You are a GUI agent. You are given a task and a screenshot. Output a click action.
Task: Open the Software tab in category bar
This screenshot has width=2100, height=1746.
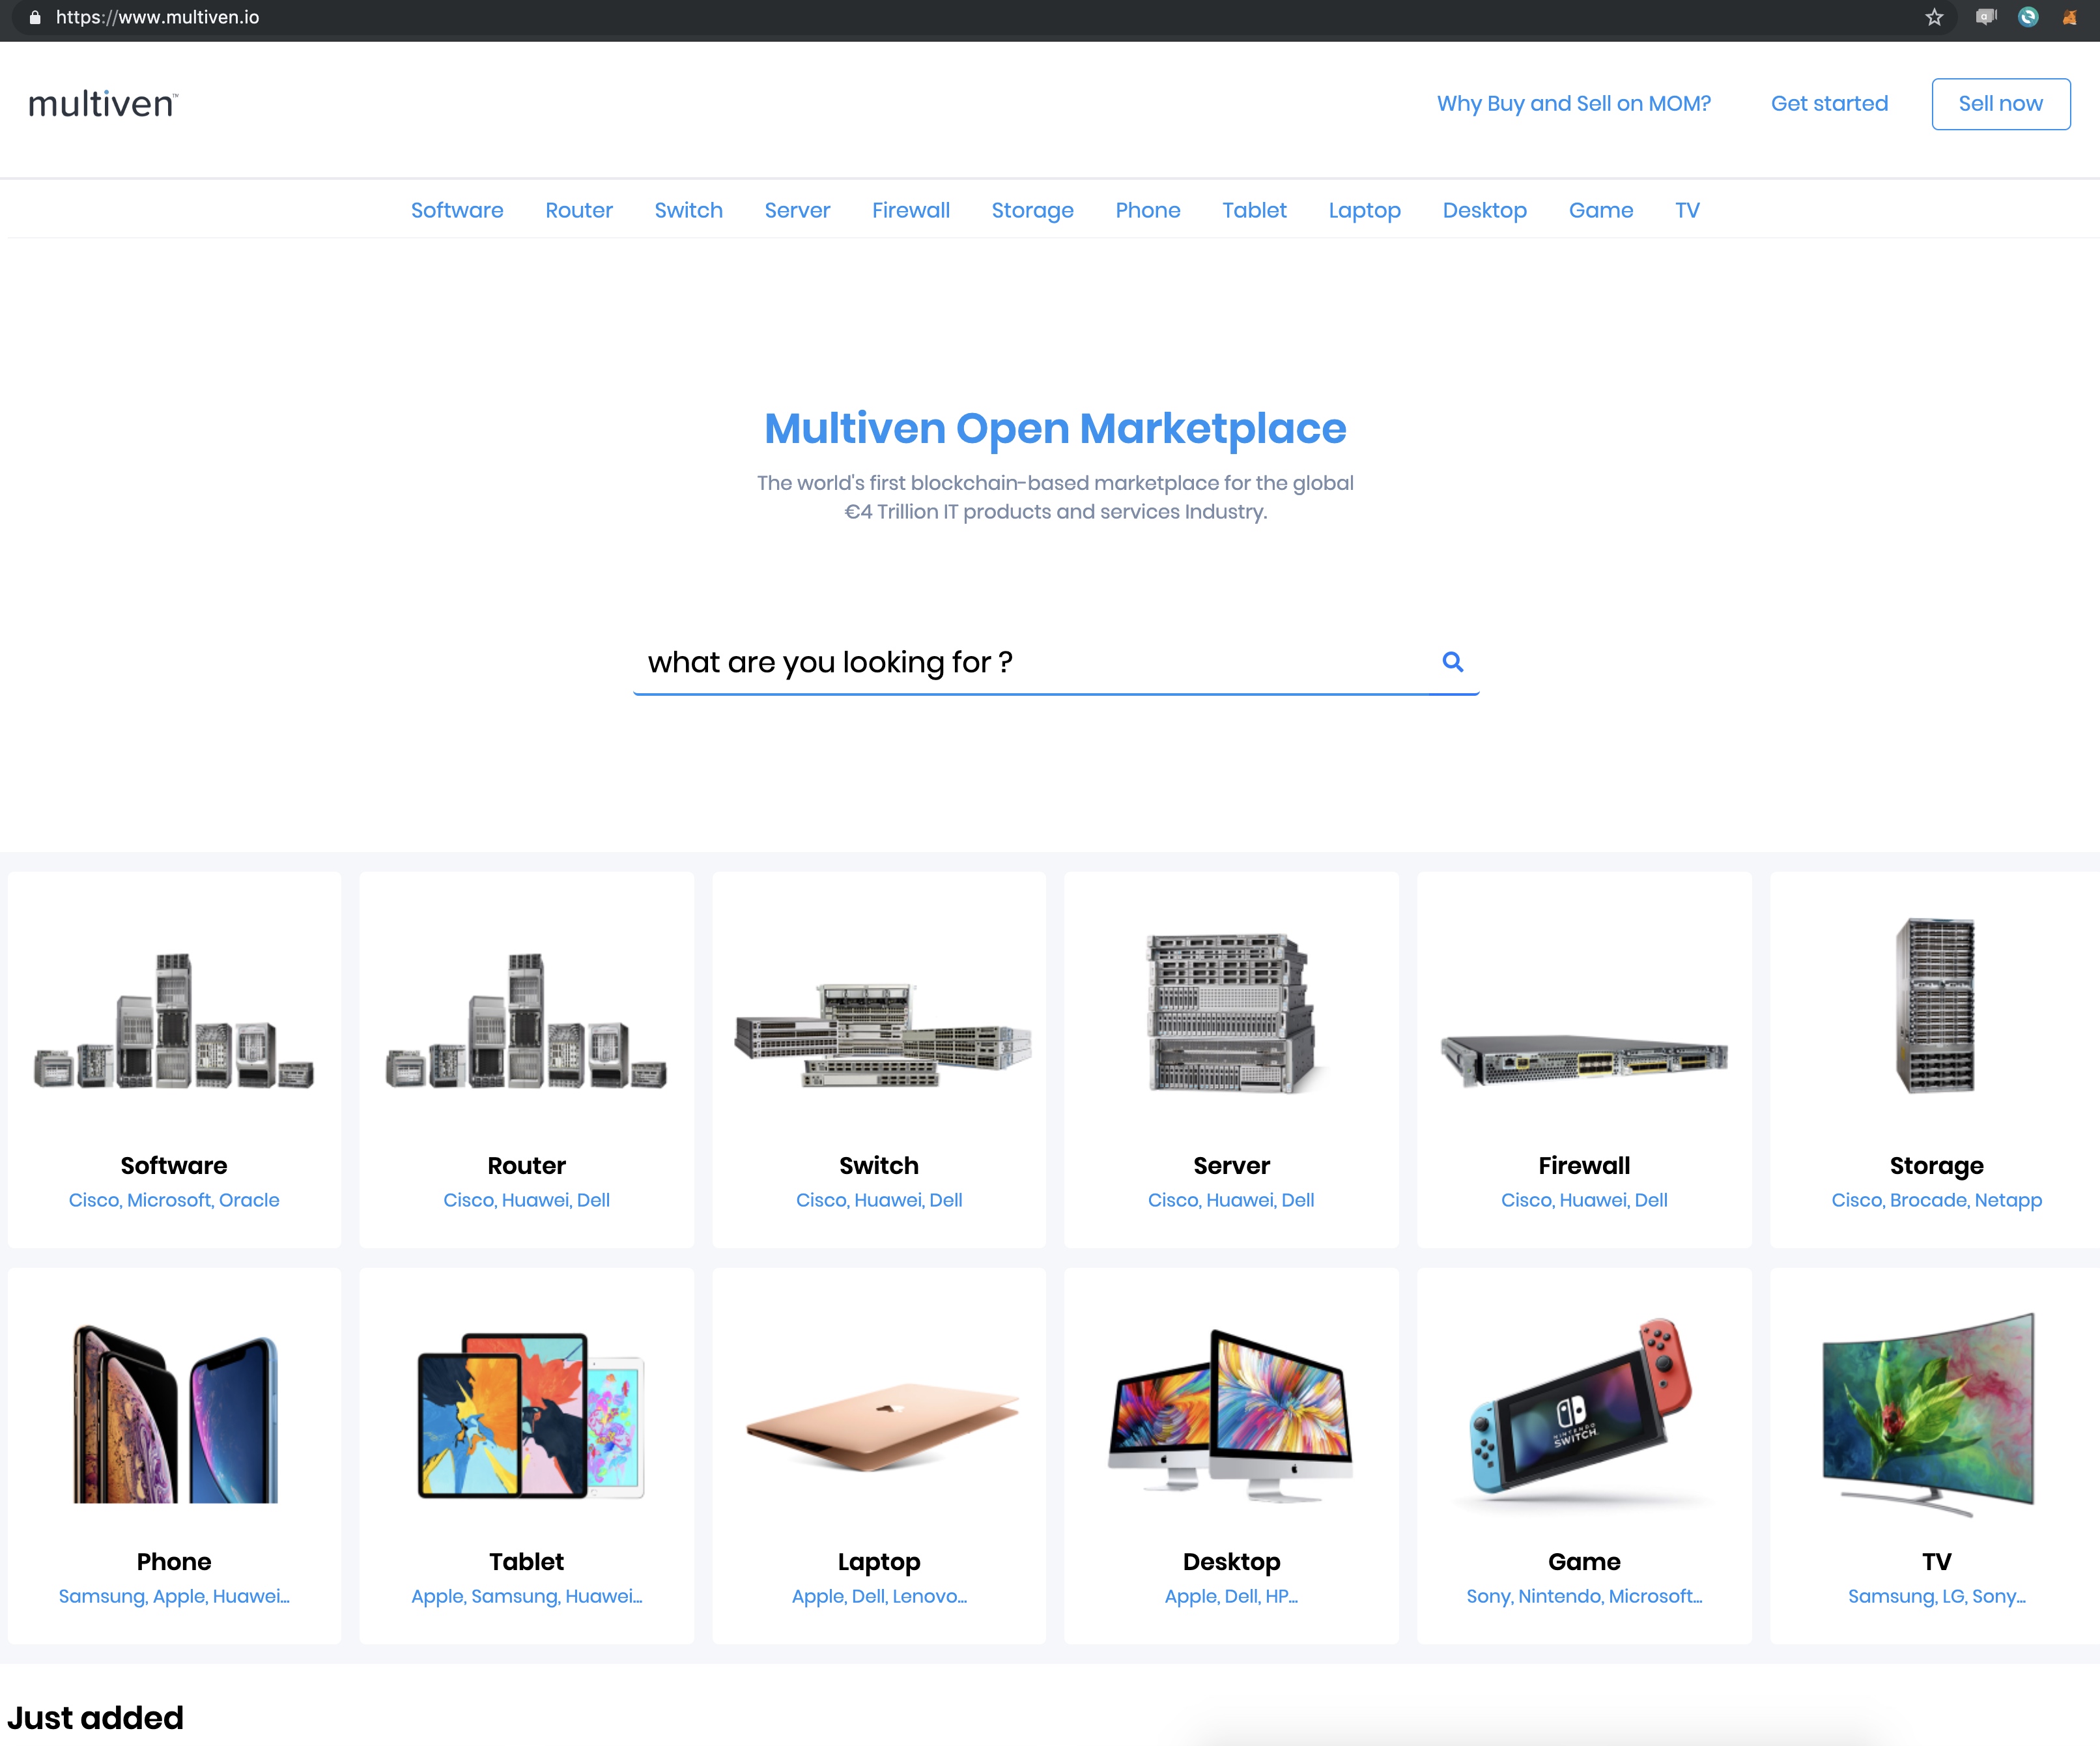pyautogui.click(x=457, y=210)
